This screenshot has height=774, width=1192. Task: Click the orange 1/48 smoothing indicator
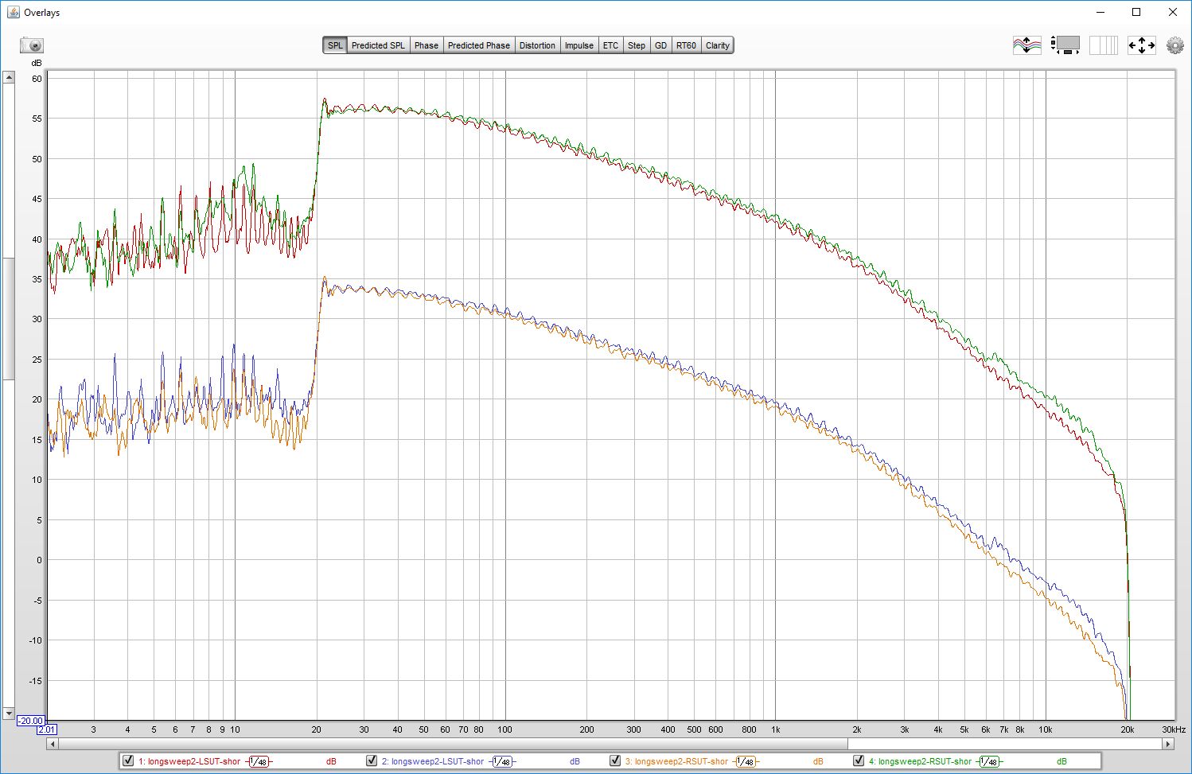(746, 761)
